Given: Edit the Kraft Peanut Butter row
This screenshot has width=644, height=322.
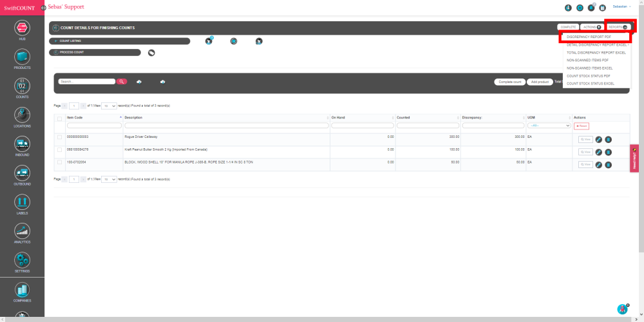Looking at the screenshot, I should (599, 152).
